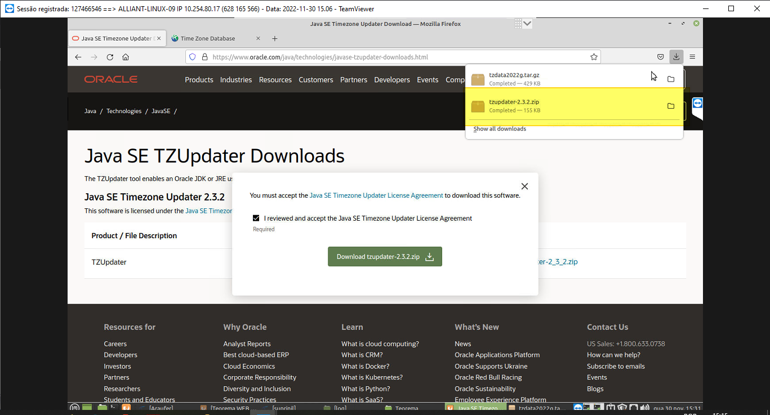770x415 pixels.
Task: Open the tzdata2022g.tar.gz download entry
Action: [x=575, y=79]
